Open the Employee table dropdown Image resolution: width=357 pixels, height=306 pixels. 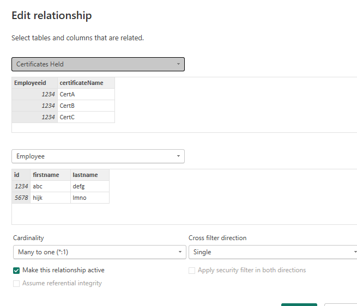click(x=98, y=156)
